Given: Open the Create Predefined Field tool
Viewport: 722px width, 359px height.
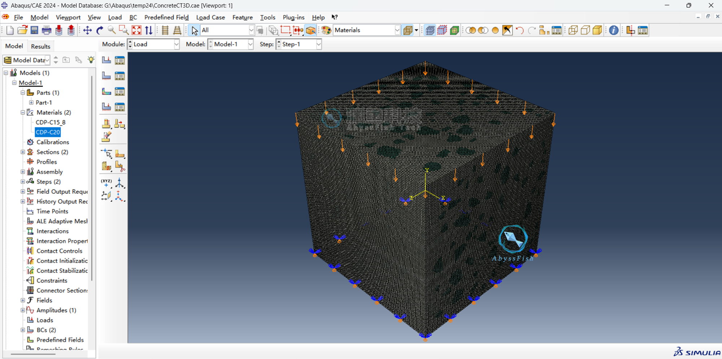Looking at the screenshot, I should (106, 91).
